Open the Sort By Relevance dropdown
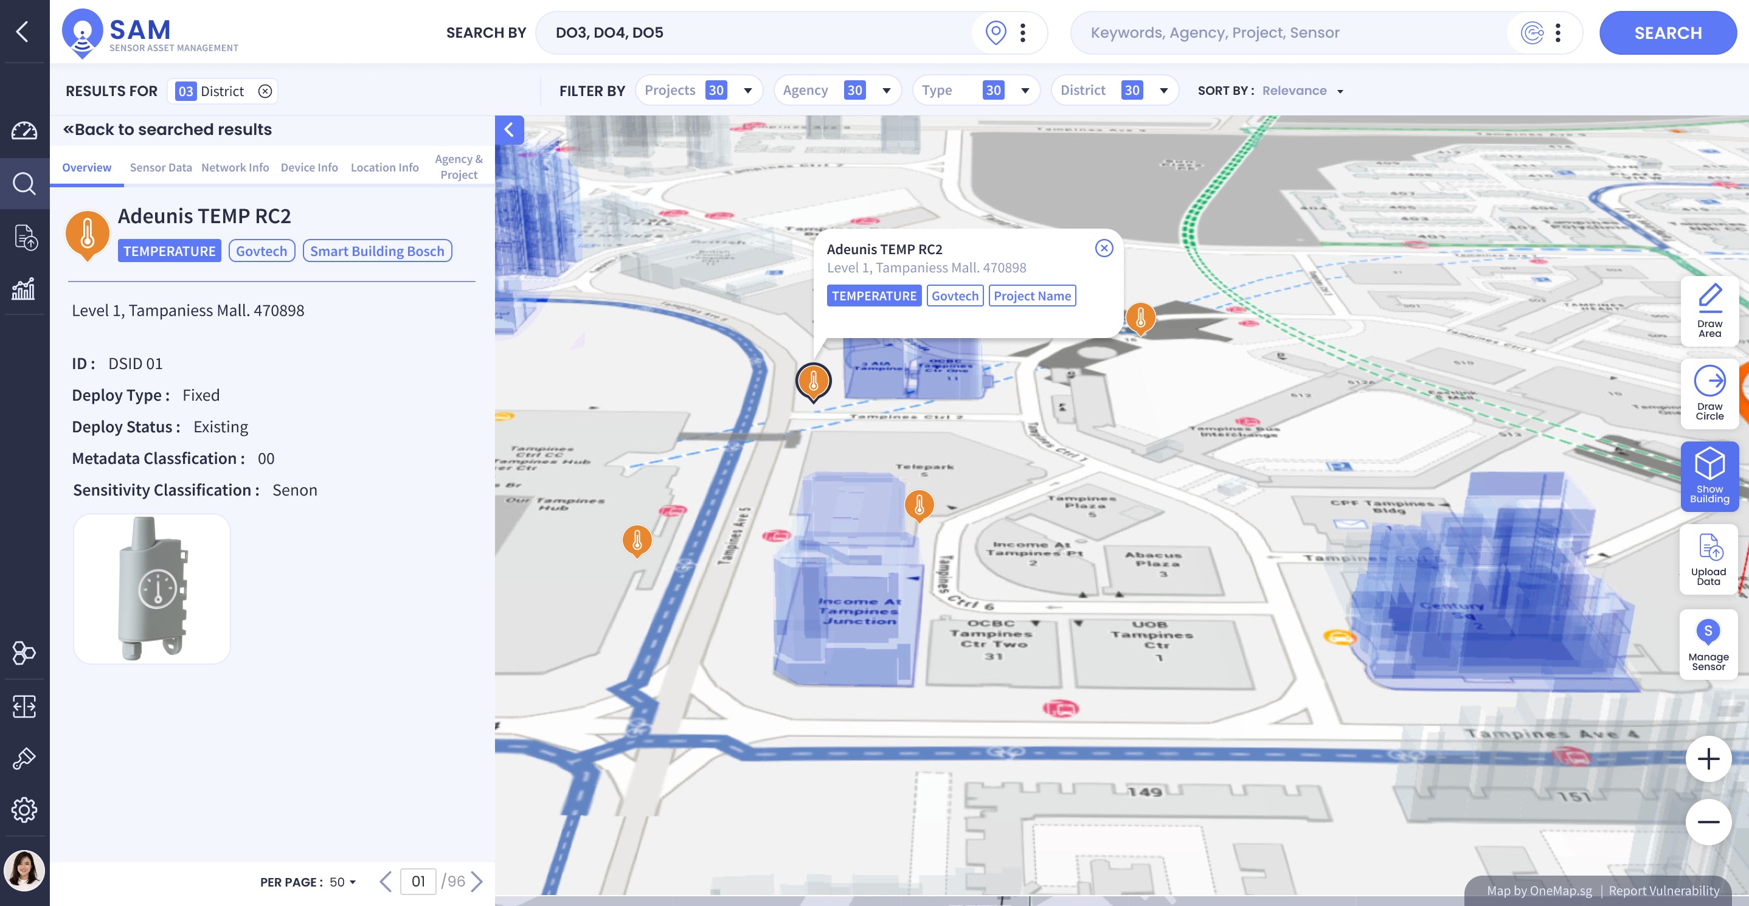 click(x=1302, y=90)
